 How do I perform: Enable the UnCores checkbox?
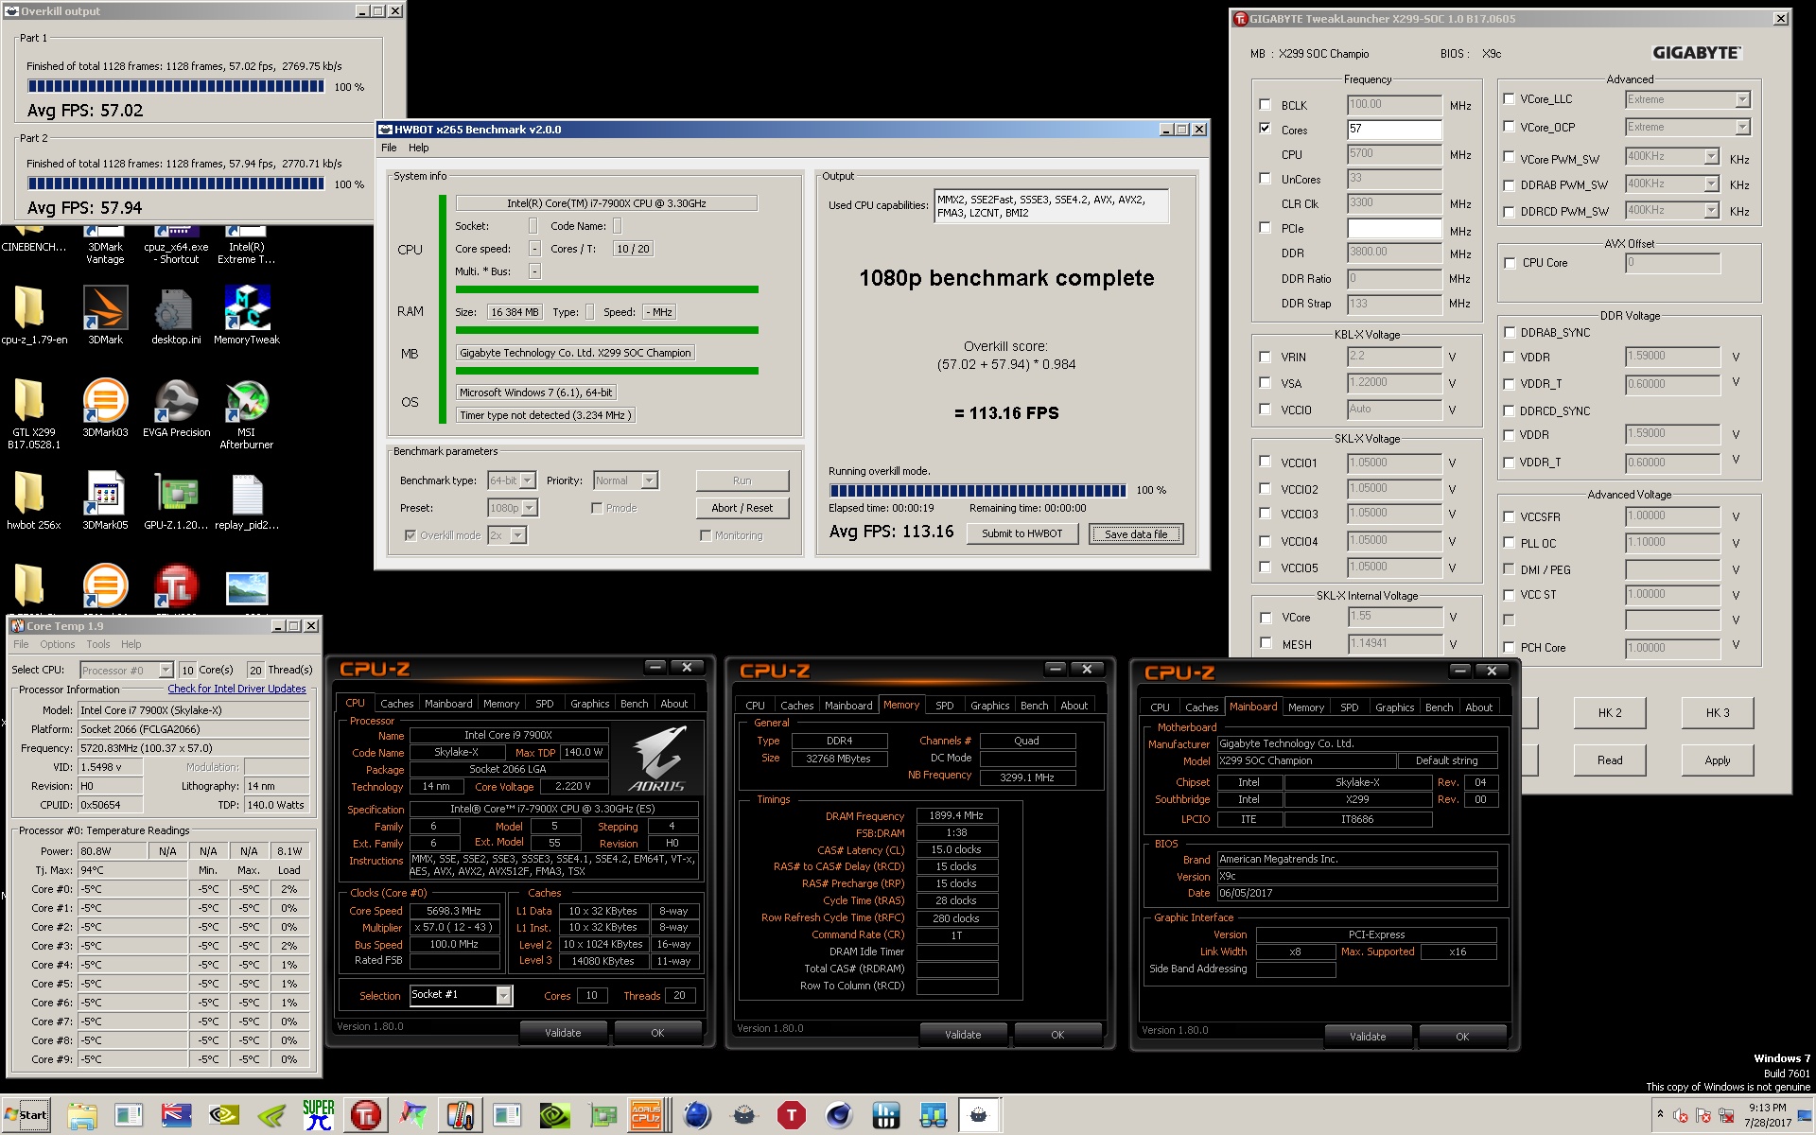(1265, 179)
